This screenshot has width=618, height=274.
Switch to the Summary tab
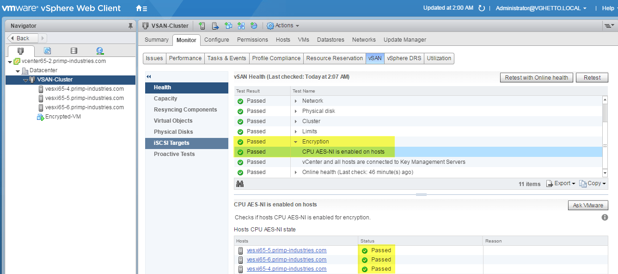pyautogui.click(x=156, y=40)
